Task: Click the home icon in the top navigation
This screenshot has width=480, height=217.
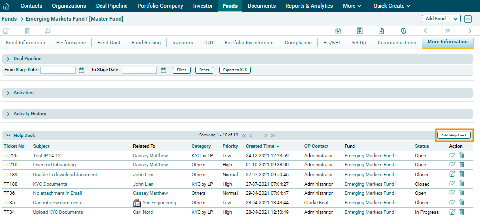Action: (x=7, y=6)
